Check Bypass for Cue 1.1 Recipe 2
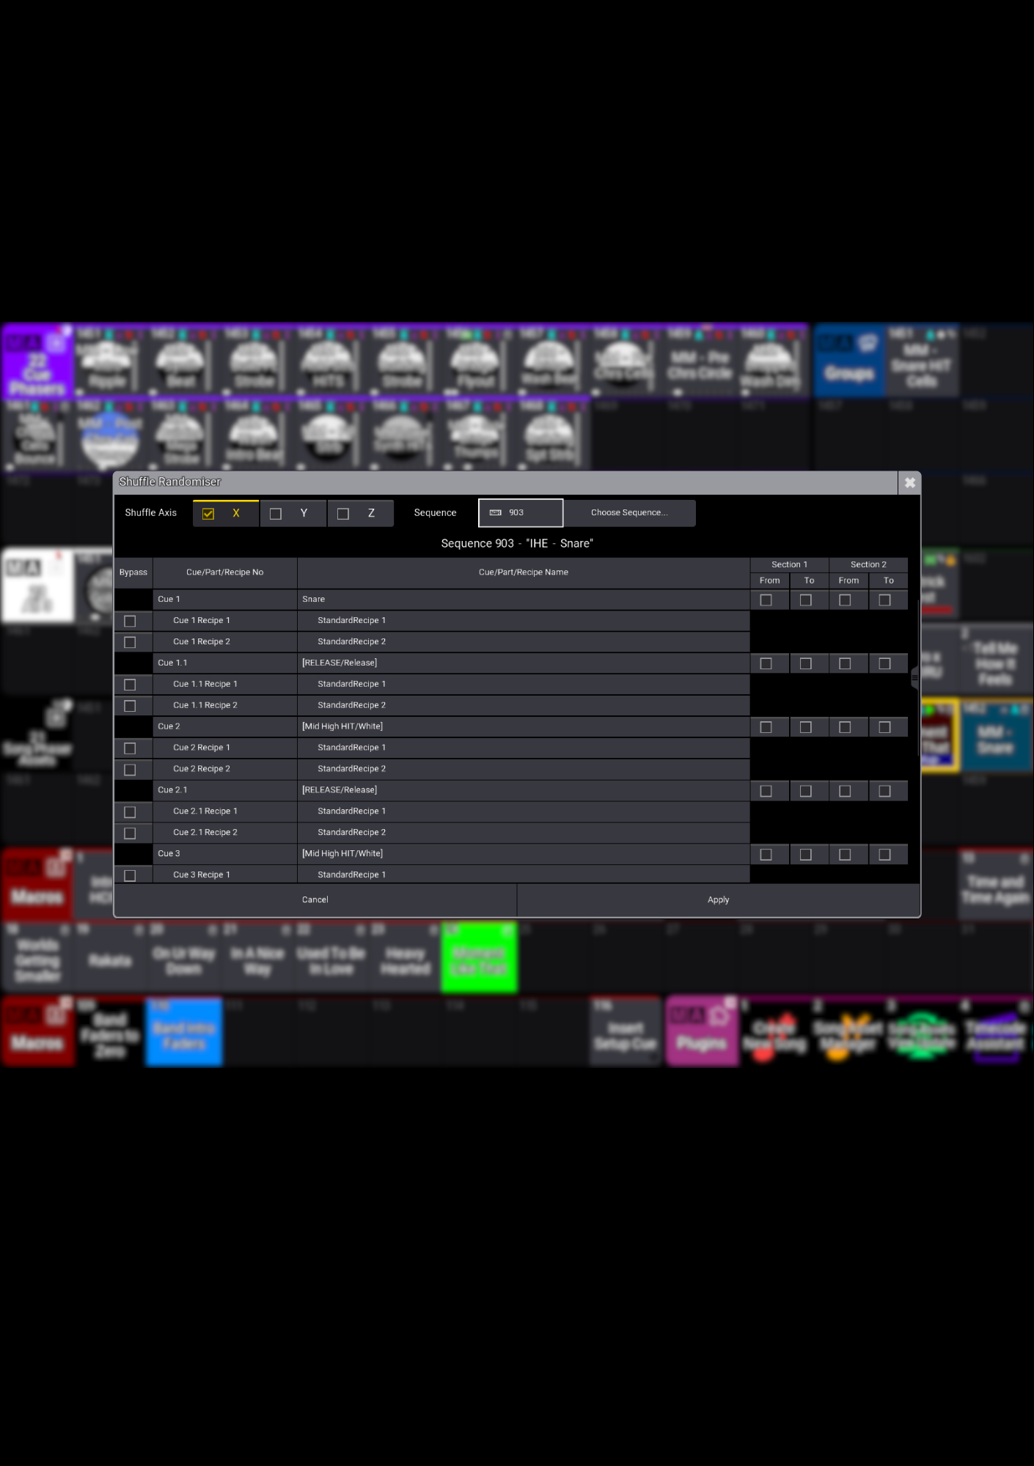Viewport: 1034px width, 1466px height. coord(131,706)
